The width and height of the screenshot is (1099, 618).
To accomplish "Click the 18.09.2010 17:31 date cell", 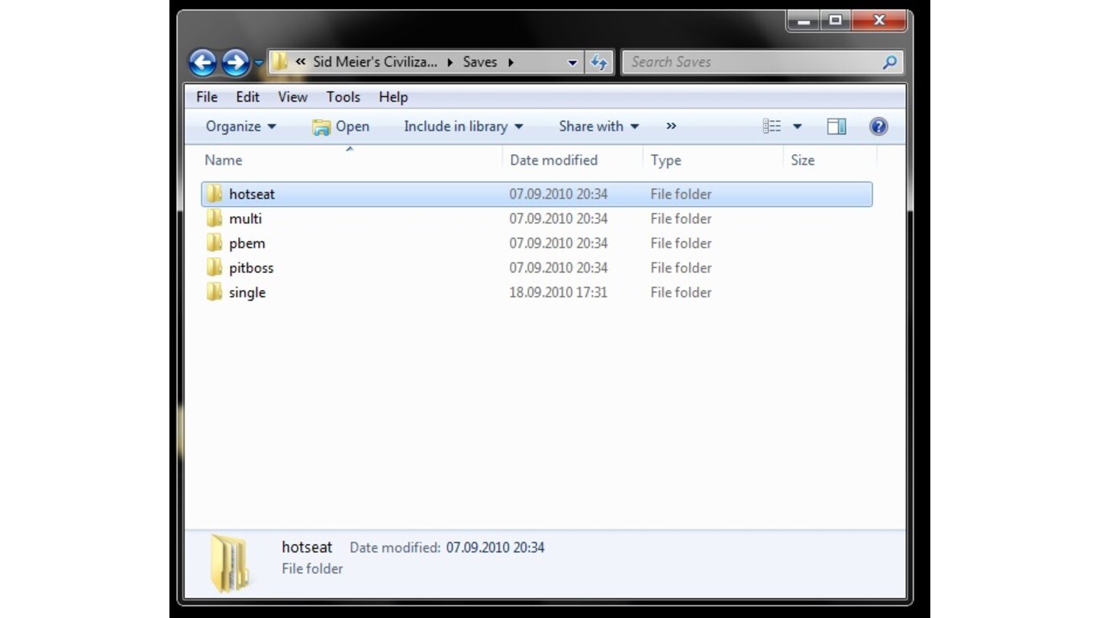I will [559, 292].
